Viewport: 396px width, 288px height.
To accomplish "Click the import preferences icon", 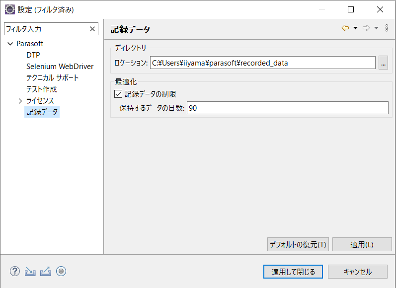I will (x=30, y=272).
